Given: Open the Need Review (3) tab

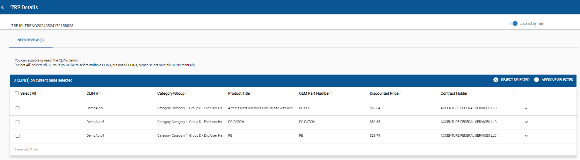Looking at the screenshot, I should (x=31, y=40).
